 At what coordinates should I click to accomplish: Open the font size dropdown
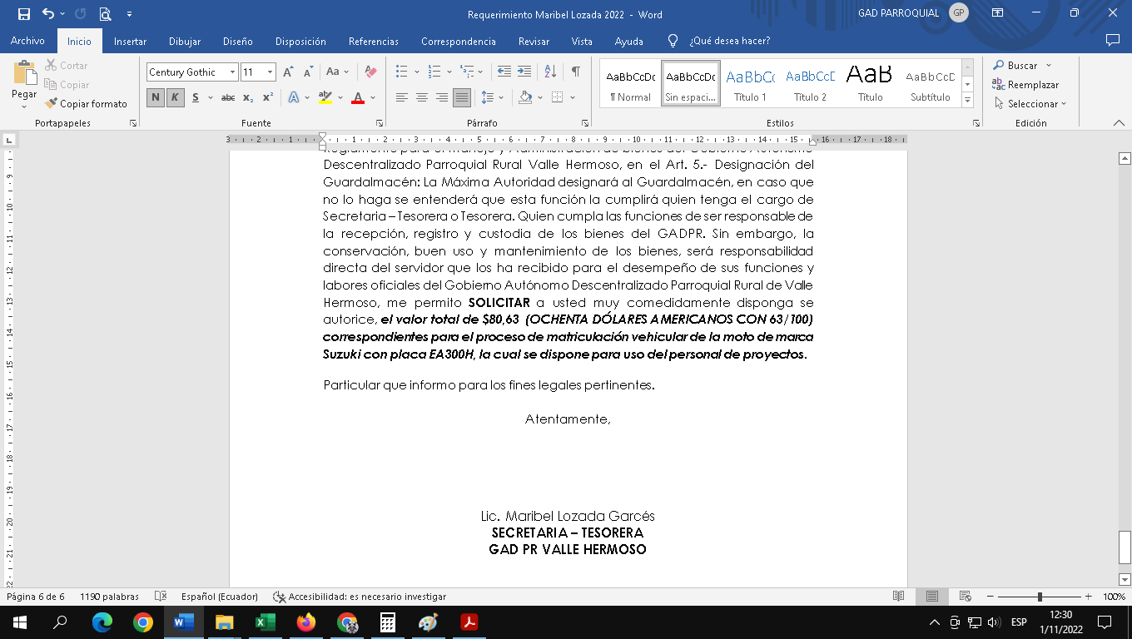pos(270,72)
